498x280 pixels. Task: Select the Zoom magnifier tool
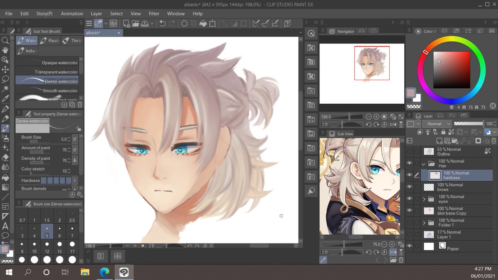(x=5, y=40)
